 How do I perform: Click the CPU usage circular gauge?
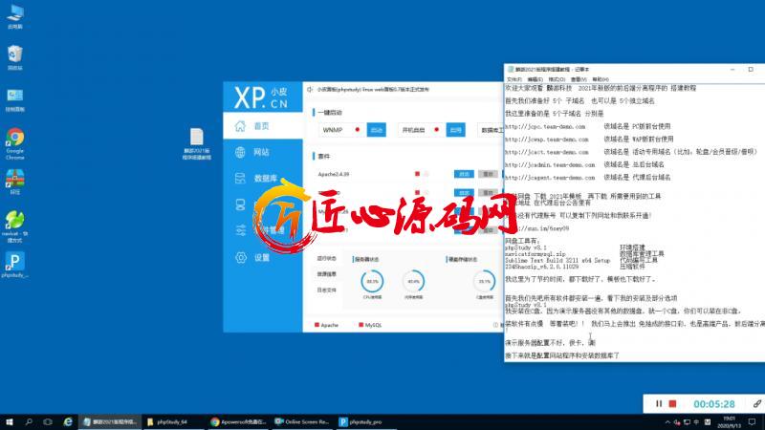(x=372, y=281)
